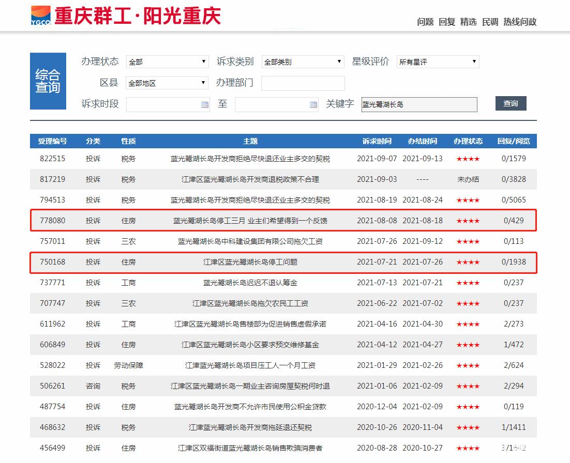Click case number 750168

52,262
